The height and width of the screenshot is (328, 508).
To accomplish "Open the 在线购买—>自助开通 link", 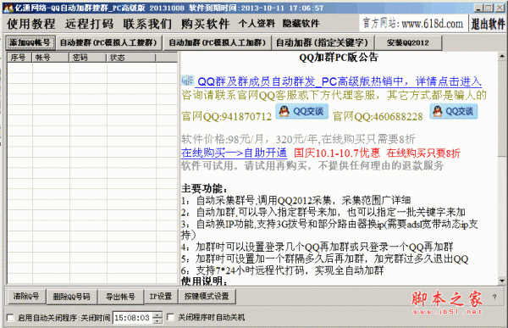I will pyautogui.click(x=234, y=153).
